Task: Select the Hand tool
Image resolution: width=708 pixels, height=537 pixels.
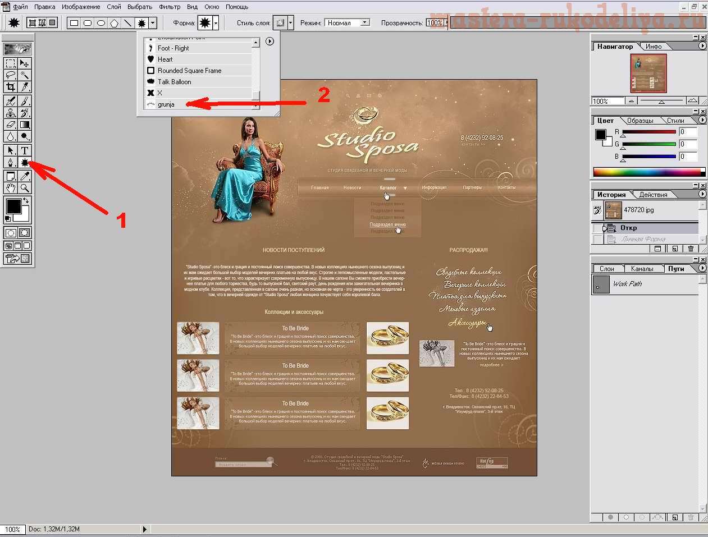Action: (11, 188)
